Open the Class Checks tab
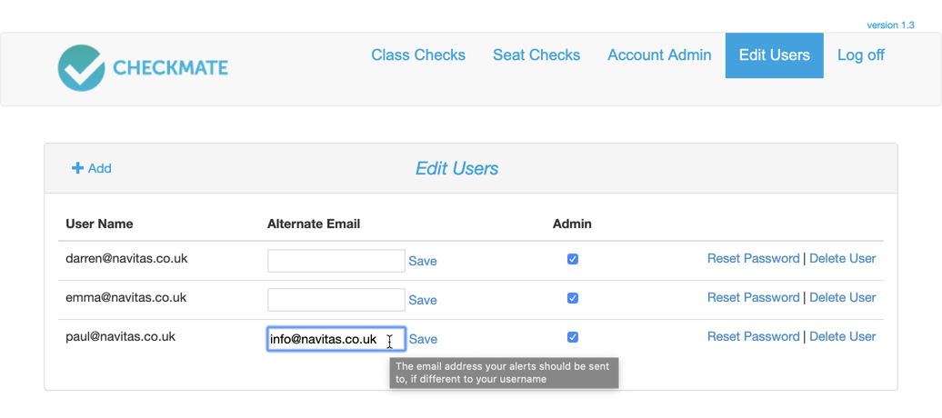The height and width of the screenshot is (418, 942). click(x=418, y=55)
